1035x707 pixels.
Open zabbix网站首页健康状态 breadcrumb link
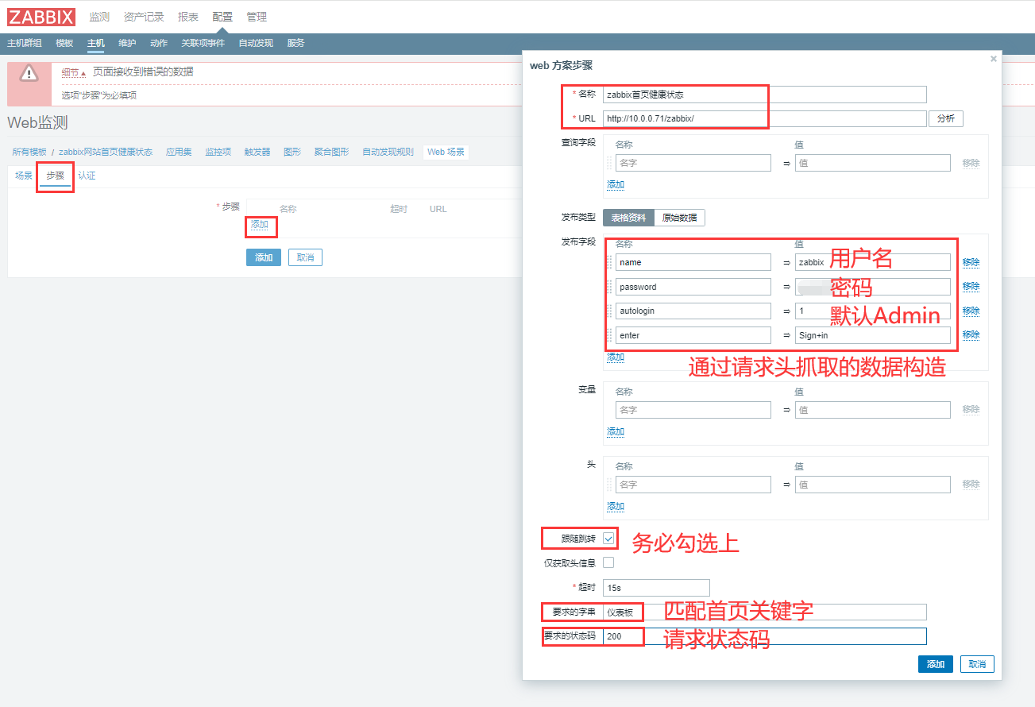tap(106, 152)
